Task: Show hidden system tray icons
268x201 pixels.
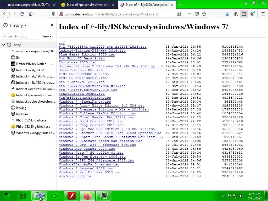Action: coord(222,196)
